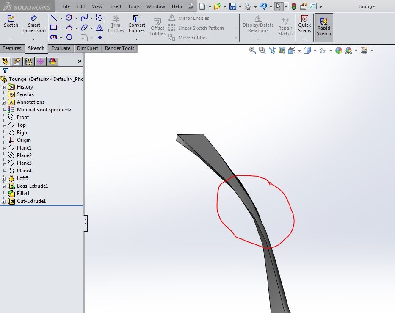This screenshot has height=313, width=395.
Task: Open the ConfigurationManager tab
Action: 29,61
